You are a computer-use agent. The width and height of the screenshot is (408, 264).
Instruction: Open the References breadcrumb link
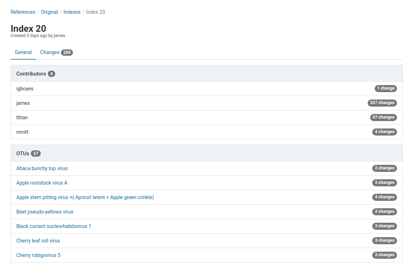point(23,12)
